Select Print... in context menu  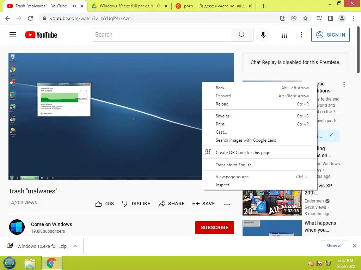point(260,124)
